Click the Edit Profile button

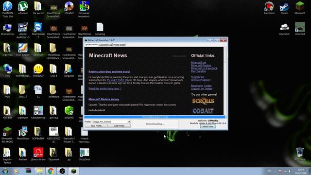[119, 126]
